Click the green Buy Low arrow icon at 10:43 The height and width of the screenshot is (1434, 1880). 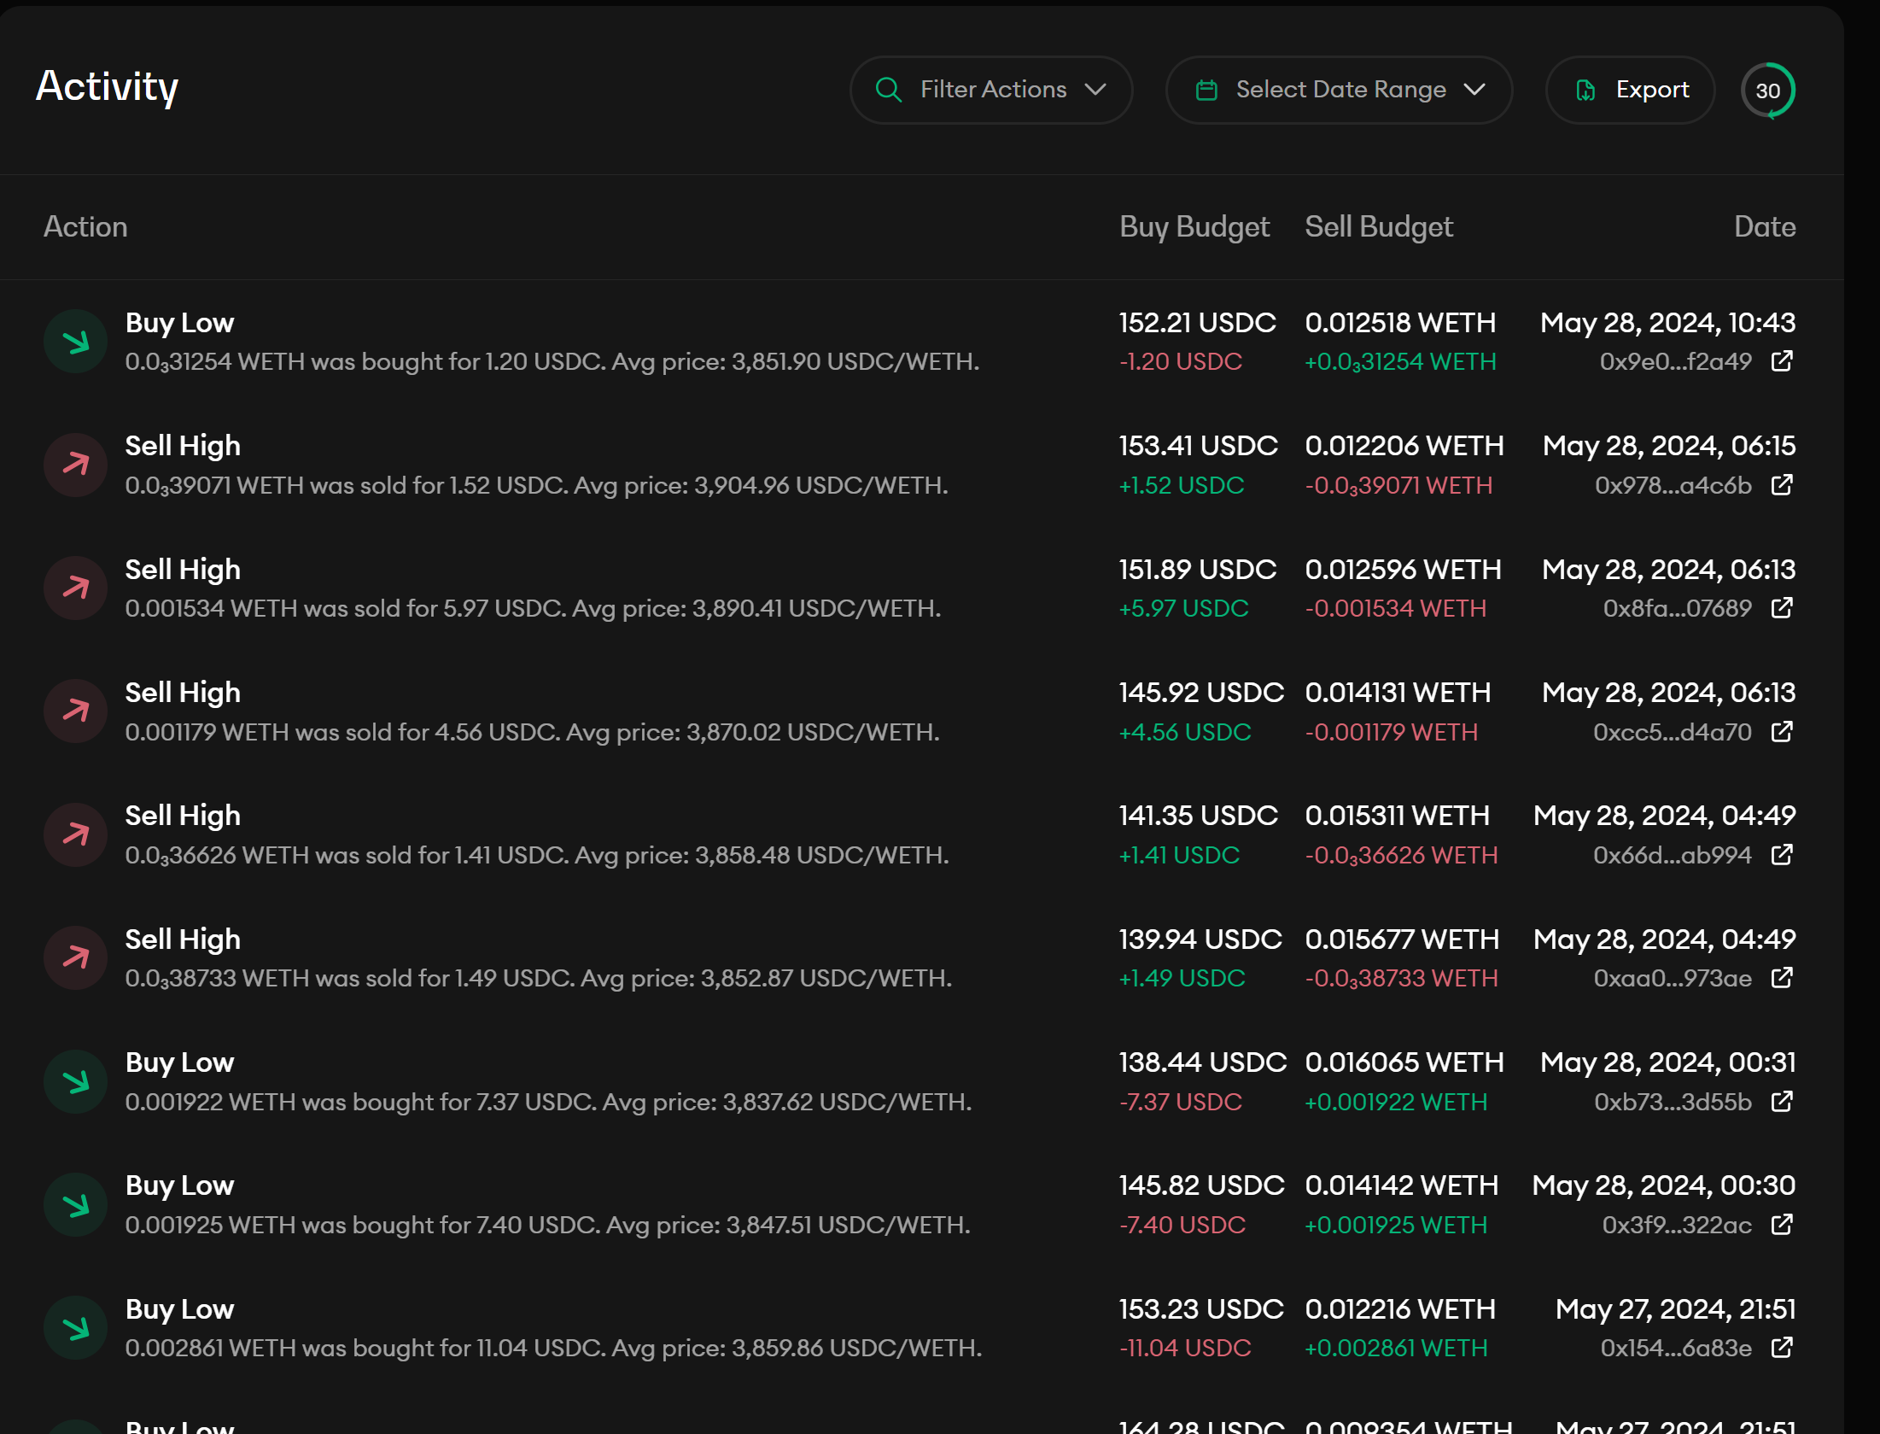pos(76,342)
